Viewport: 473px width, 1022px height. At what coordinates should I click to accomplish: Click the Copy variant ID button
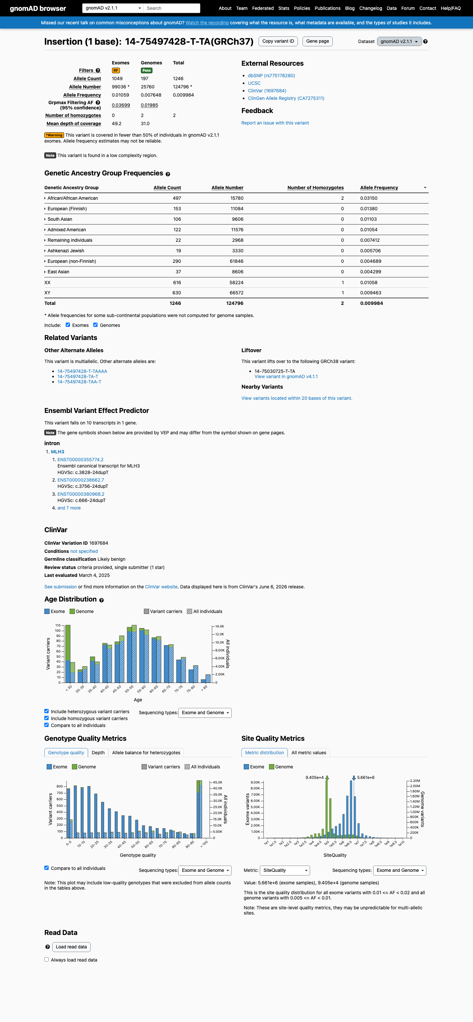(x=278, y=41)
